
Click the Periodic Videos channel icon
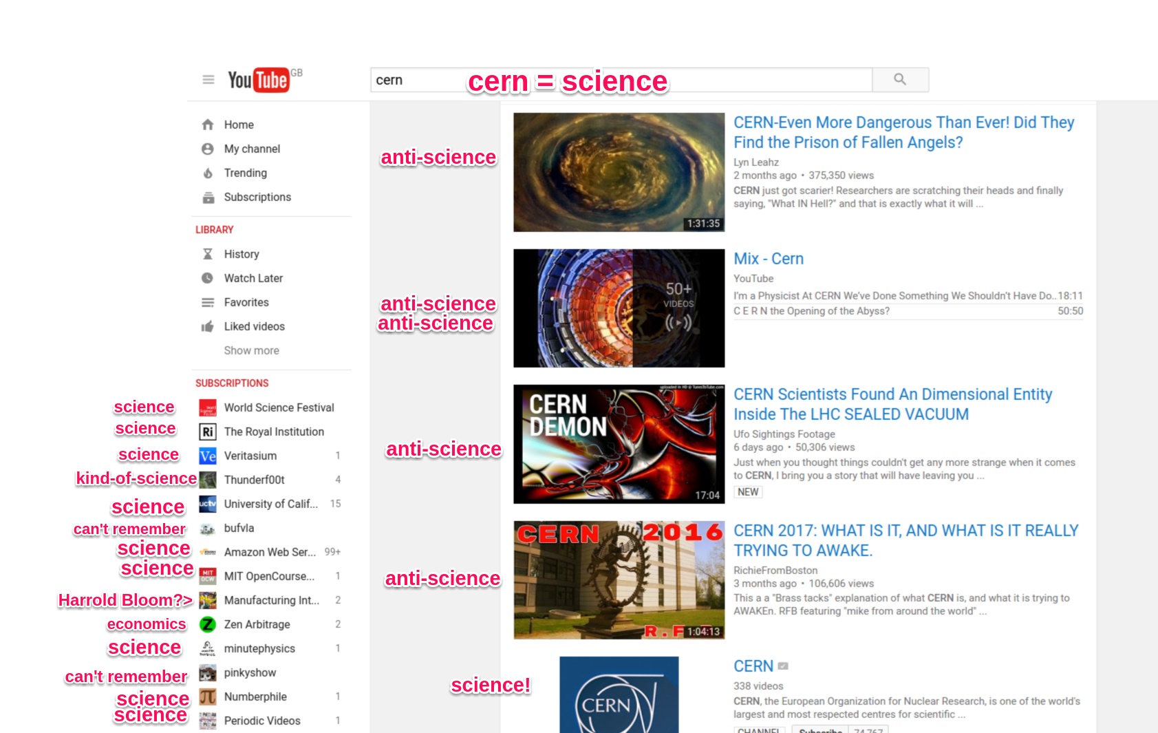(x=208, y=721)
